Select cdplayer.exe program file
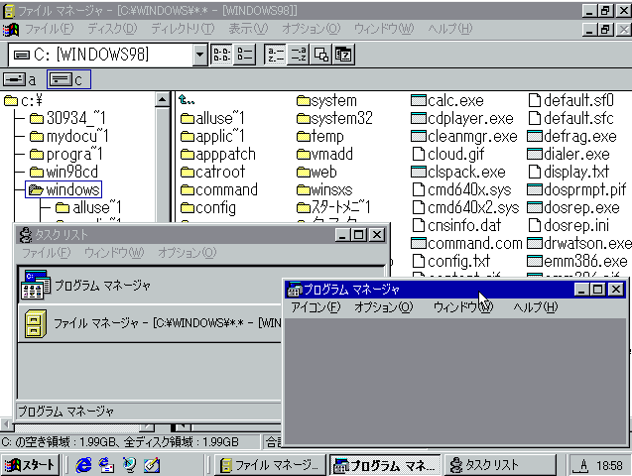 (x=462, y=118)
